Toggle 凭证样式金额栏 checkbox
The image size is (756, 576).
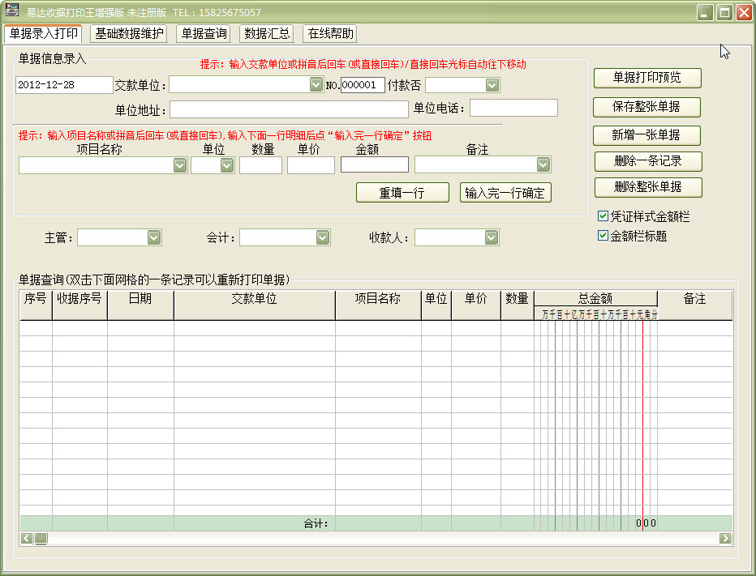point(603,216)
